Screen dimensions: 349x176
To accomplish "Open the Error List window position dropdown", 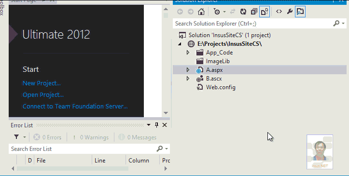I will click(149, 125).
